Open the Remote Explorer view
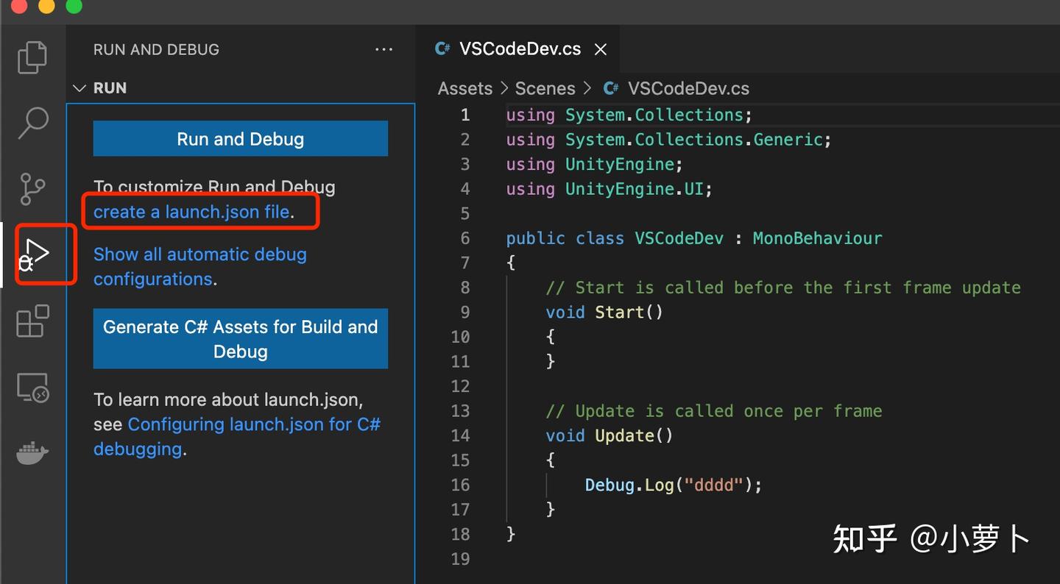This screenshot has height=584, width=1060. click(32, 387)
